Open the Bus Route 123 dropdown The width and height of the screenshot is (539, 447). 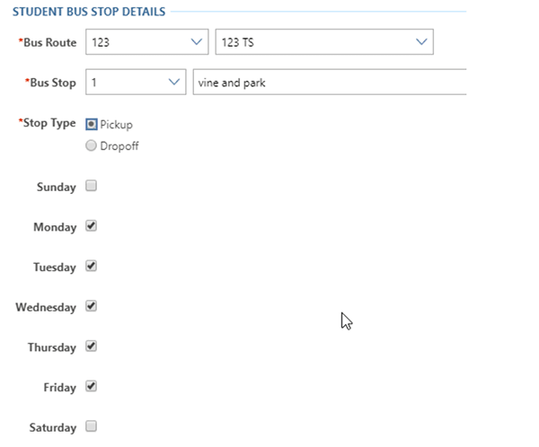(146, 42)
